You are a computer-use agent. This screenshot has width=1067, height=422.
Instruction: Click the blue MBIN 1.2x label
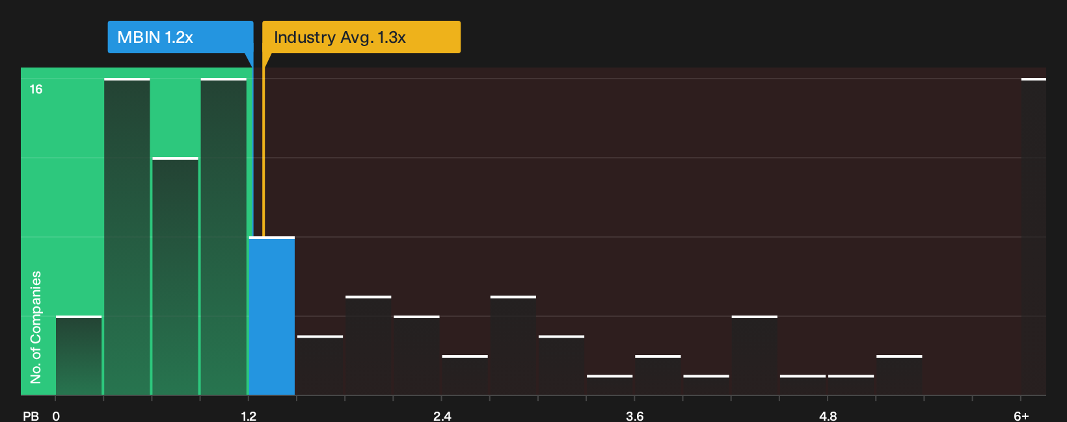click(180, 37)
